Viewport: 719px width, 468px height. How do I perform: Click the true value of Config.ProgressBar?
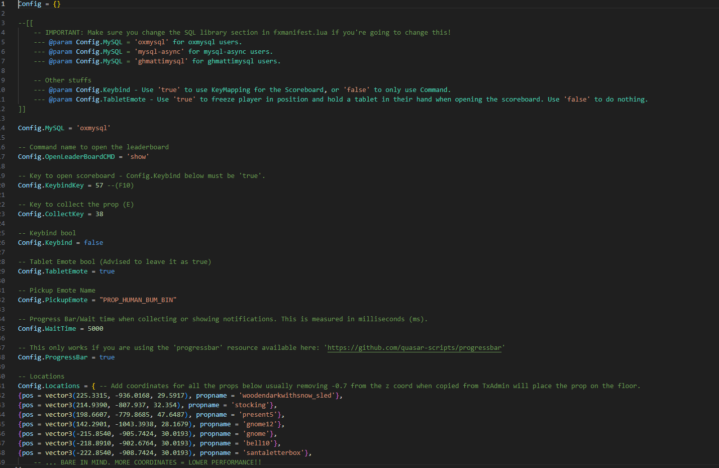[107, 357]
